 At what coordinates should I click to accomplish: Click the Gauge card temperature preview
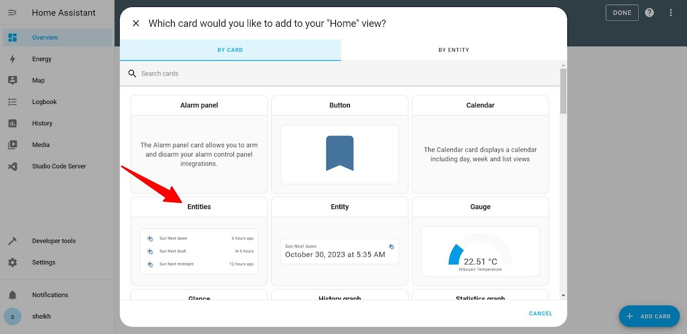[480, 251]
